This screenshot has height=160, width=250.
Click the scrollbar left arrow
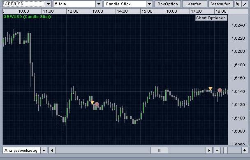coord(52,150)
